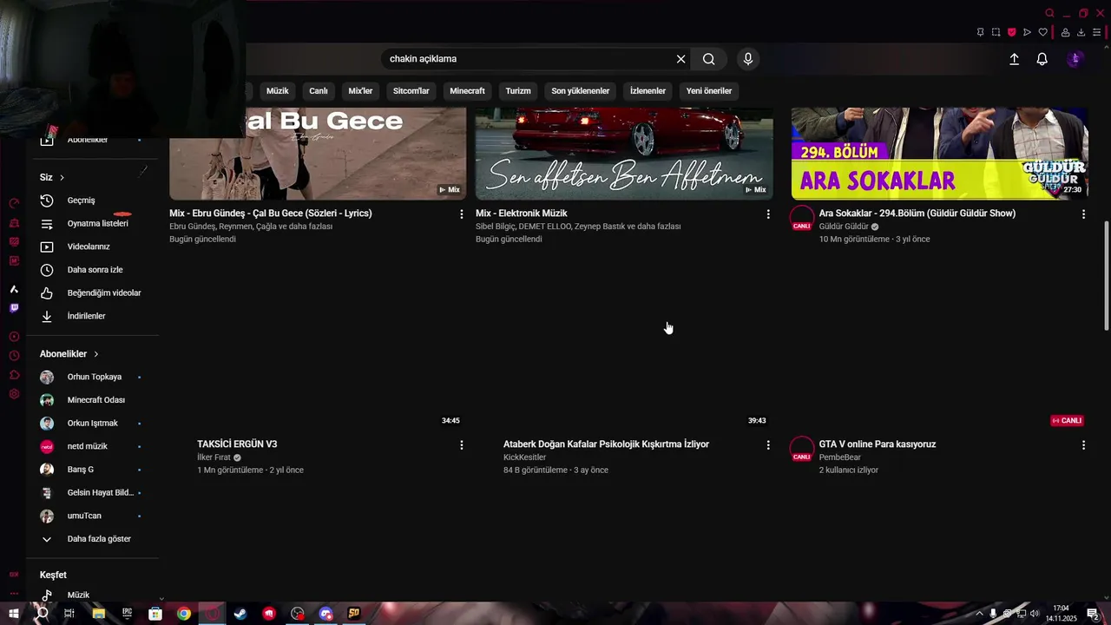1111x625 pixels.
Task: Open Opera GX sidebar history clock icon
Action: pos(14,356)
